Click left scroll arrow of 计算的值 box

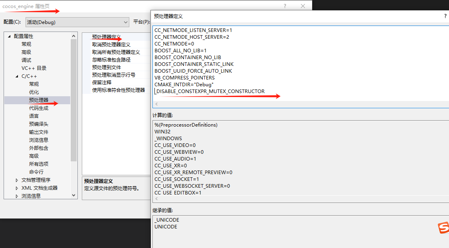click(x=156, y=199)
